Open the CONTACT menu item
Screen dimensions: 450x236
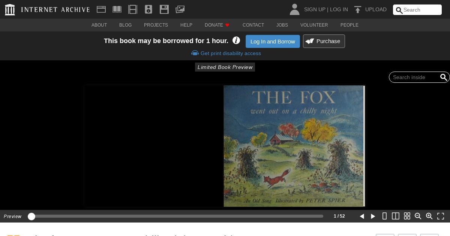click(253, 25)
